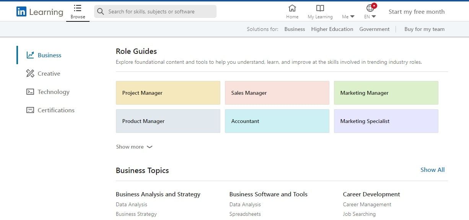
Task: Open Career Development topic
Action: point(371,194)
